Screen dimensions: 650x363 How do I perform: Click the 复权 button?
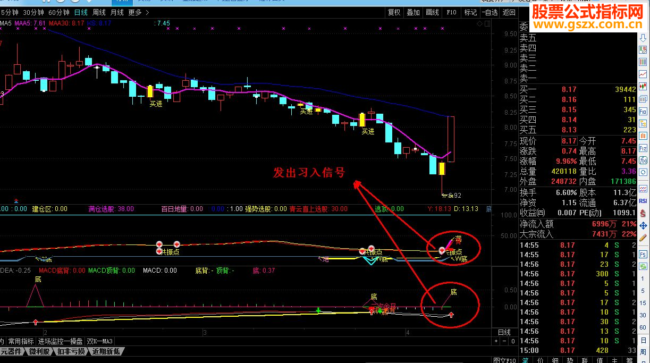394,12
